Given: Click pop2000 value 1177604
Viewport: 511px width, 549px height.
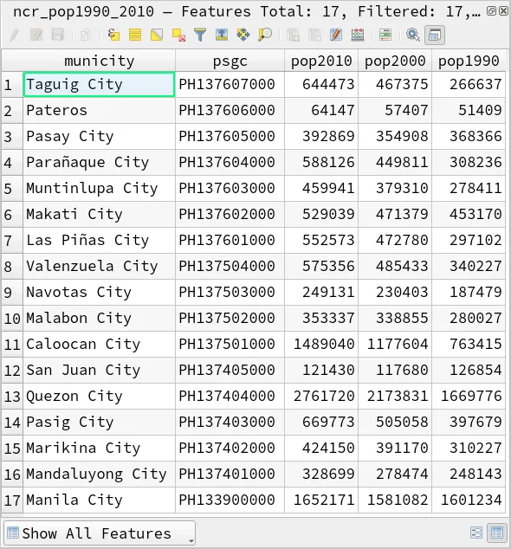Looking at the screenshot, I should coord(395,344).
